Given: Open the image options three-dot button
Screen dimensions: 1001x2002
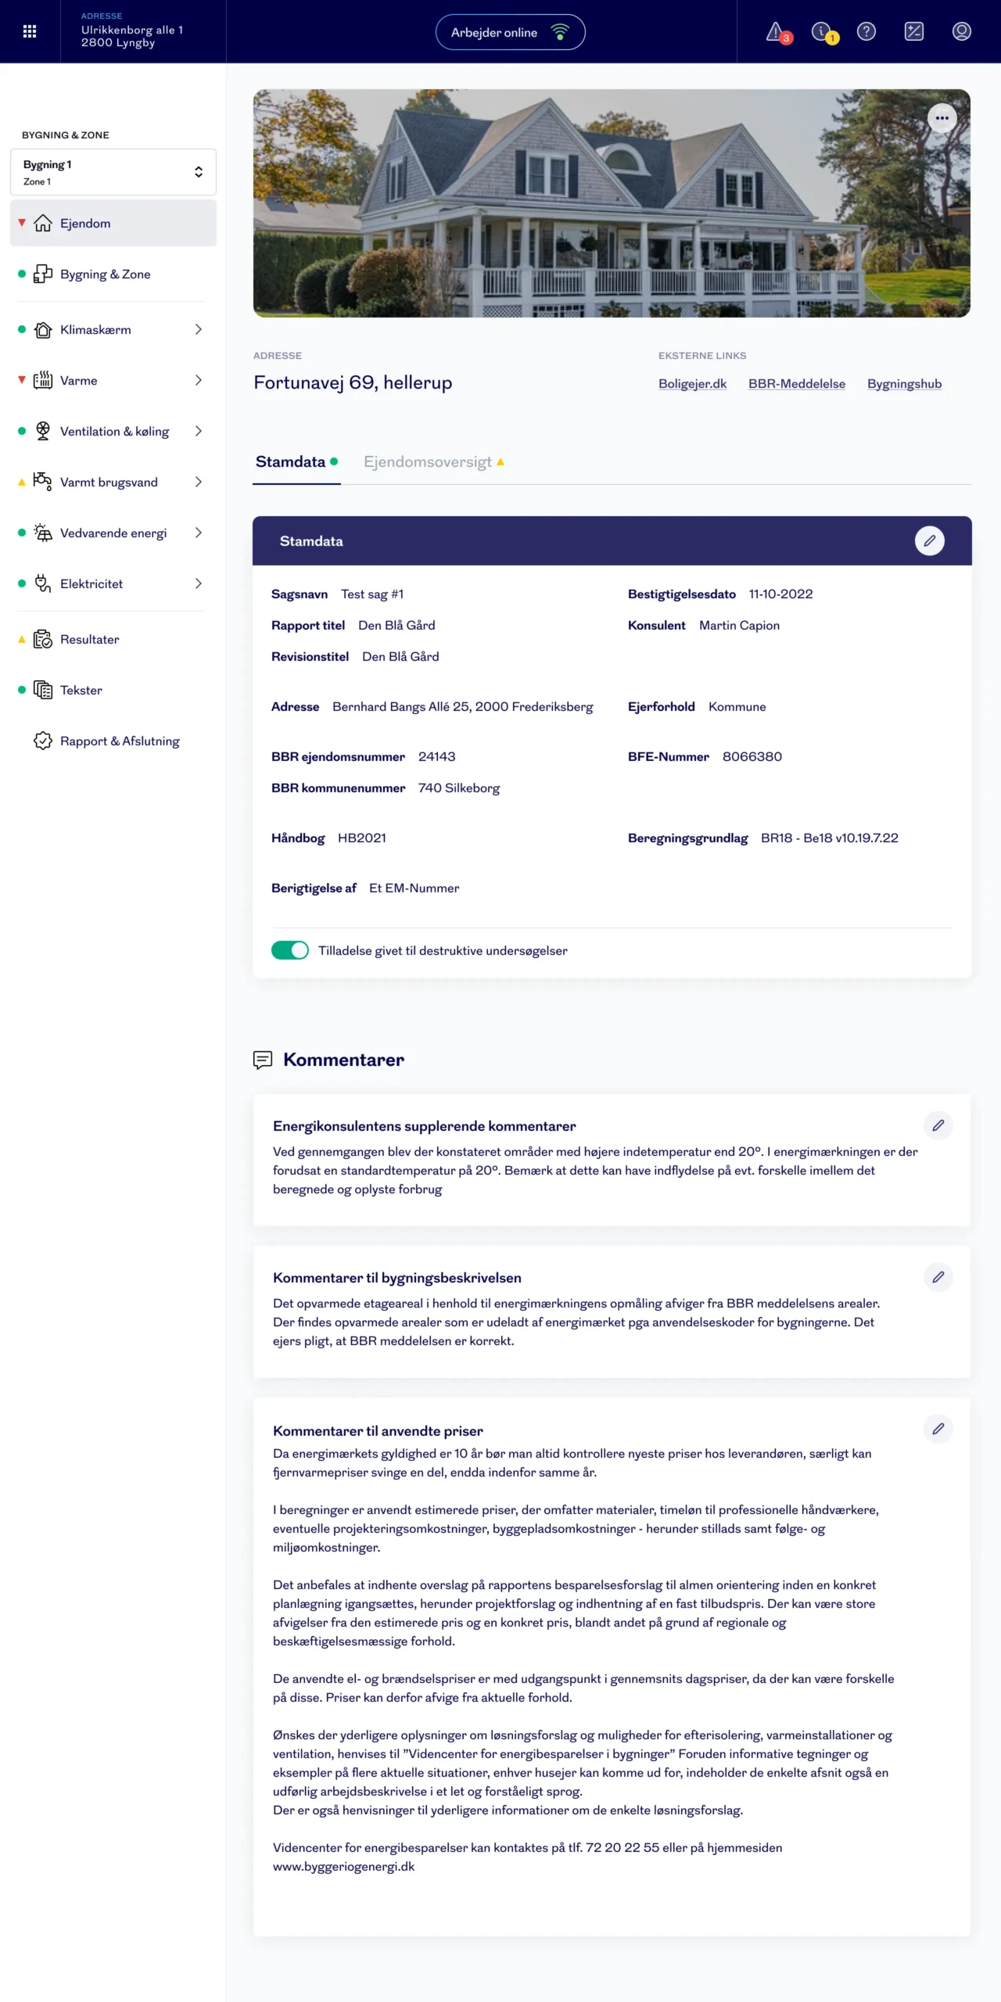Looking at the screenshot, I should (942, 118).
